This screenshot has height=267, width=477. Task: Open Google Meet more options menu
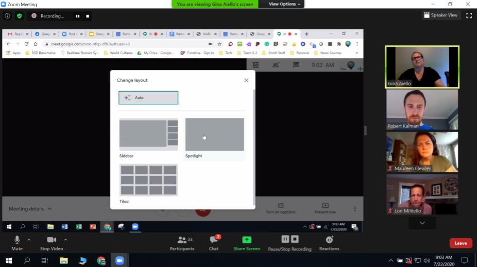coord(355,209)
